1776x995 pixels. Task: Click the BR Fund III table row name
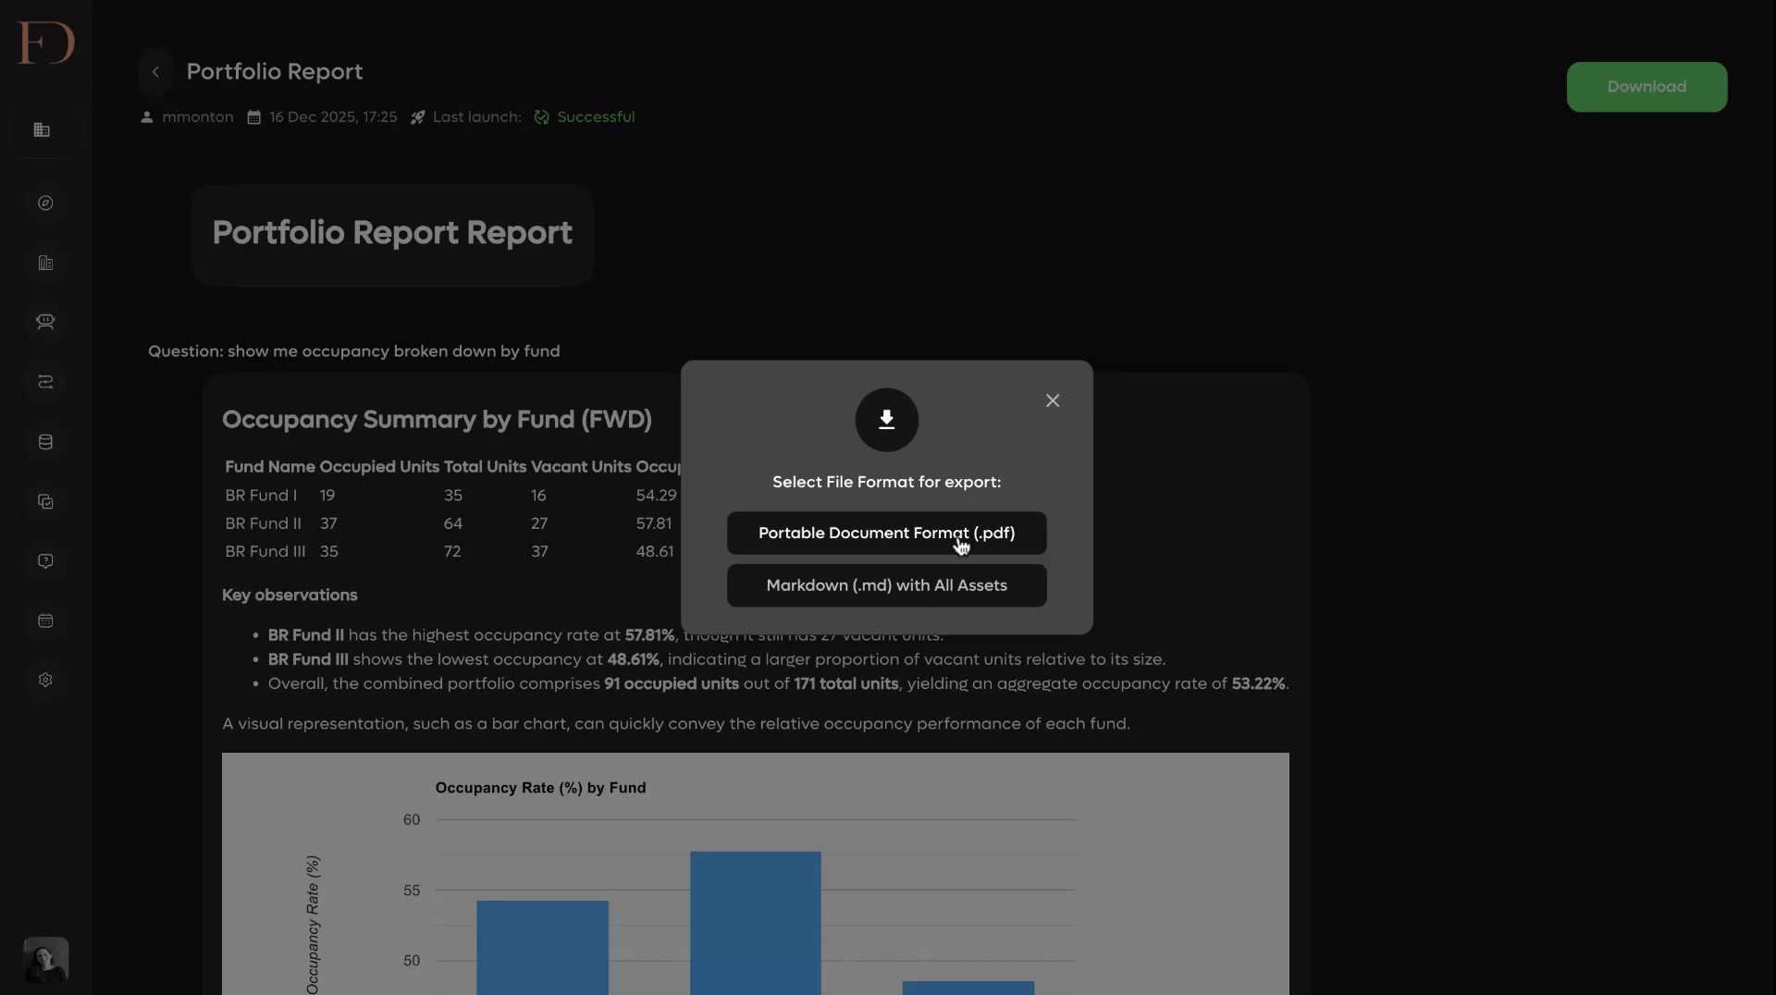point(265,551)
